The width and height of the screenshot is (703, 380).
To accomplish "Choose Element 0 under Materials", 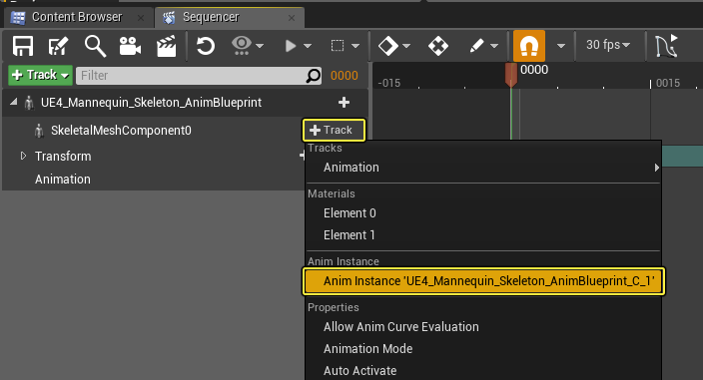I will click(483, 213).
